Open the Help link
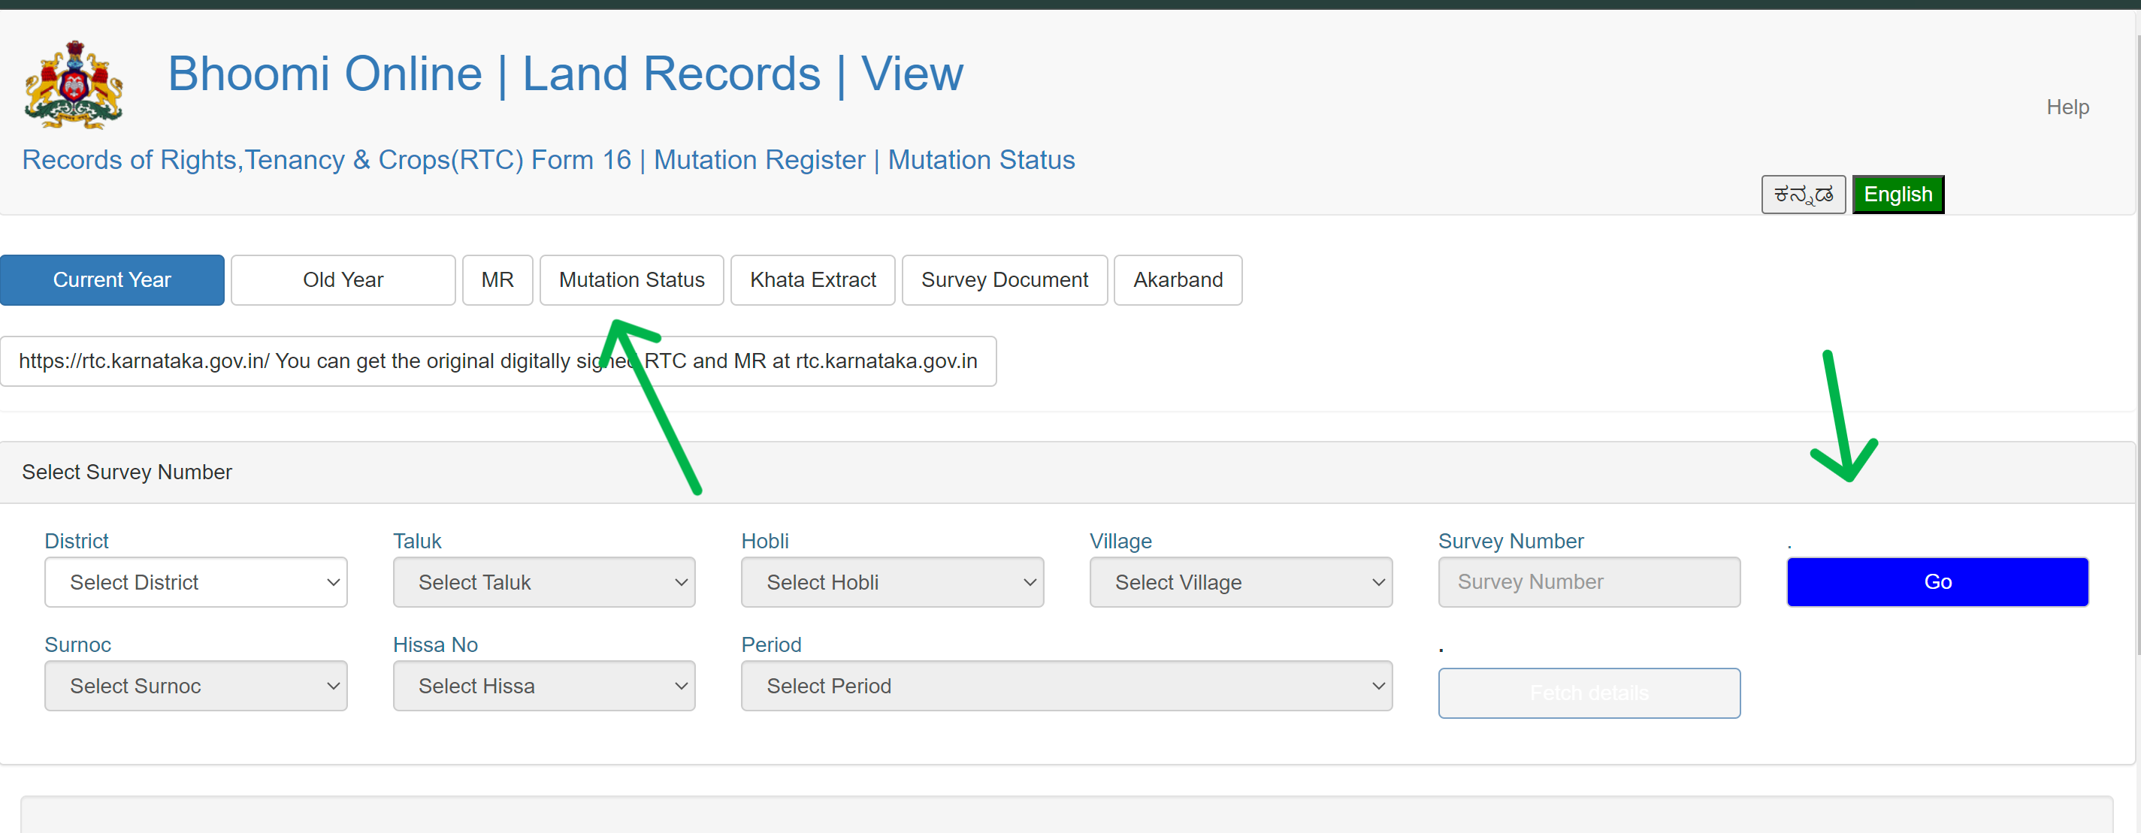The height and width of the screenshot is (833, 2141). pyautogui.click(x=2067, y=107)
